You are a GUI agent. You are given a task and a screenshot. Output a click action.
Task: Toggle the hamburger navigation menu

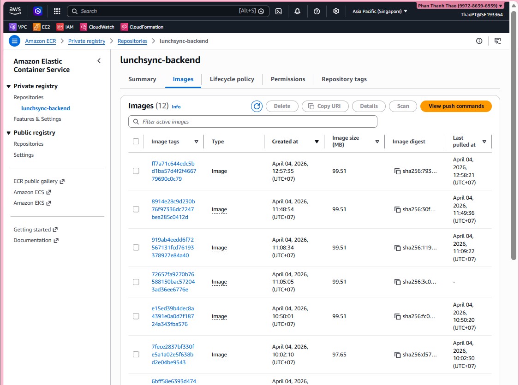coord(15,41)
